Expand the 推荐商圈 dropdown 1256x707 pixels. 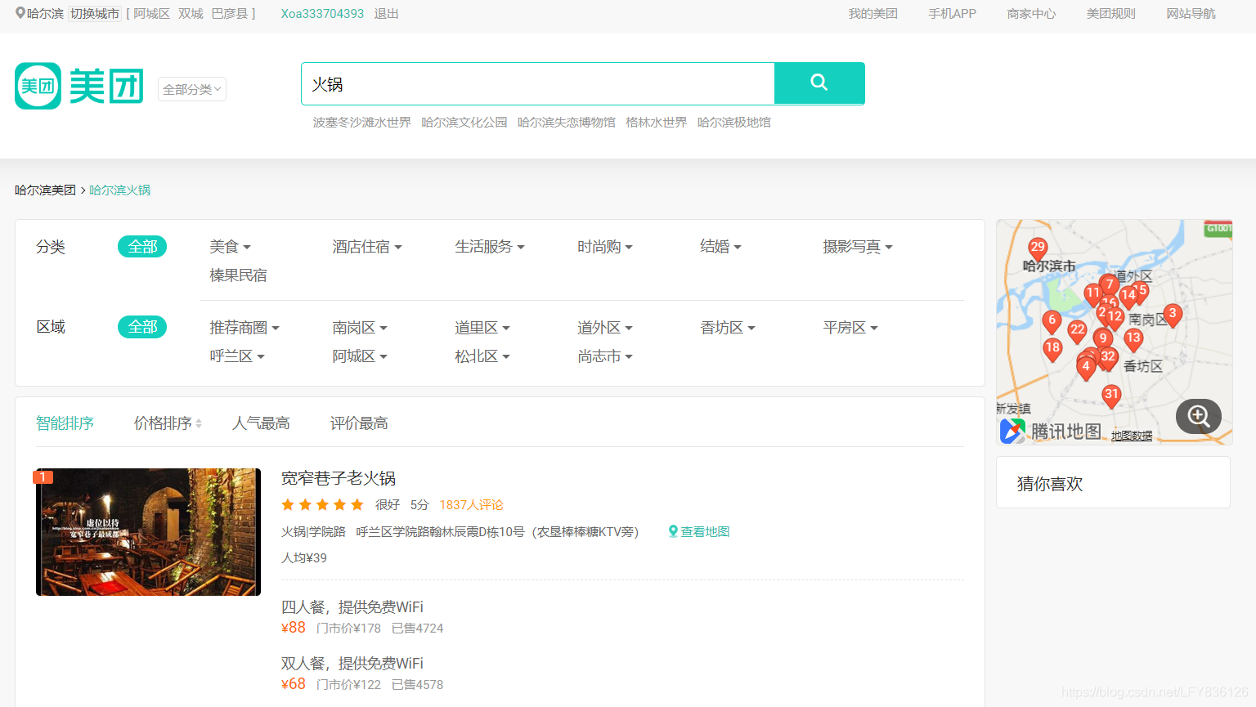point(244,328)
